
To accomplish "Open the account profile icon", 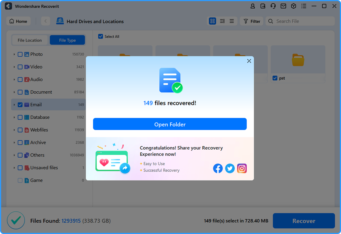I will 253,6.
